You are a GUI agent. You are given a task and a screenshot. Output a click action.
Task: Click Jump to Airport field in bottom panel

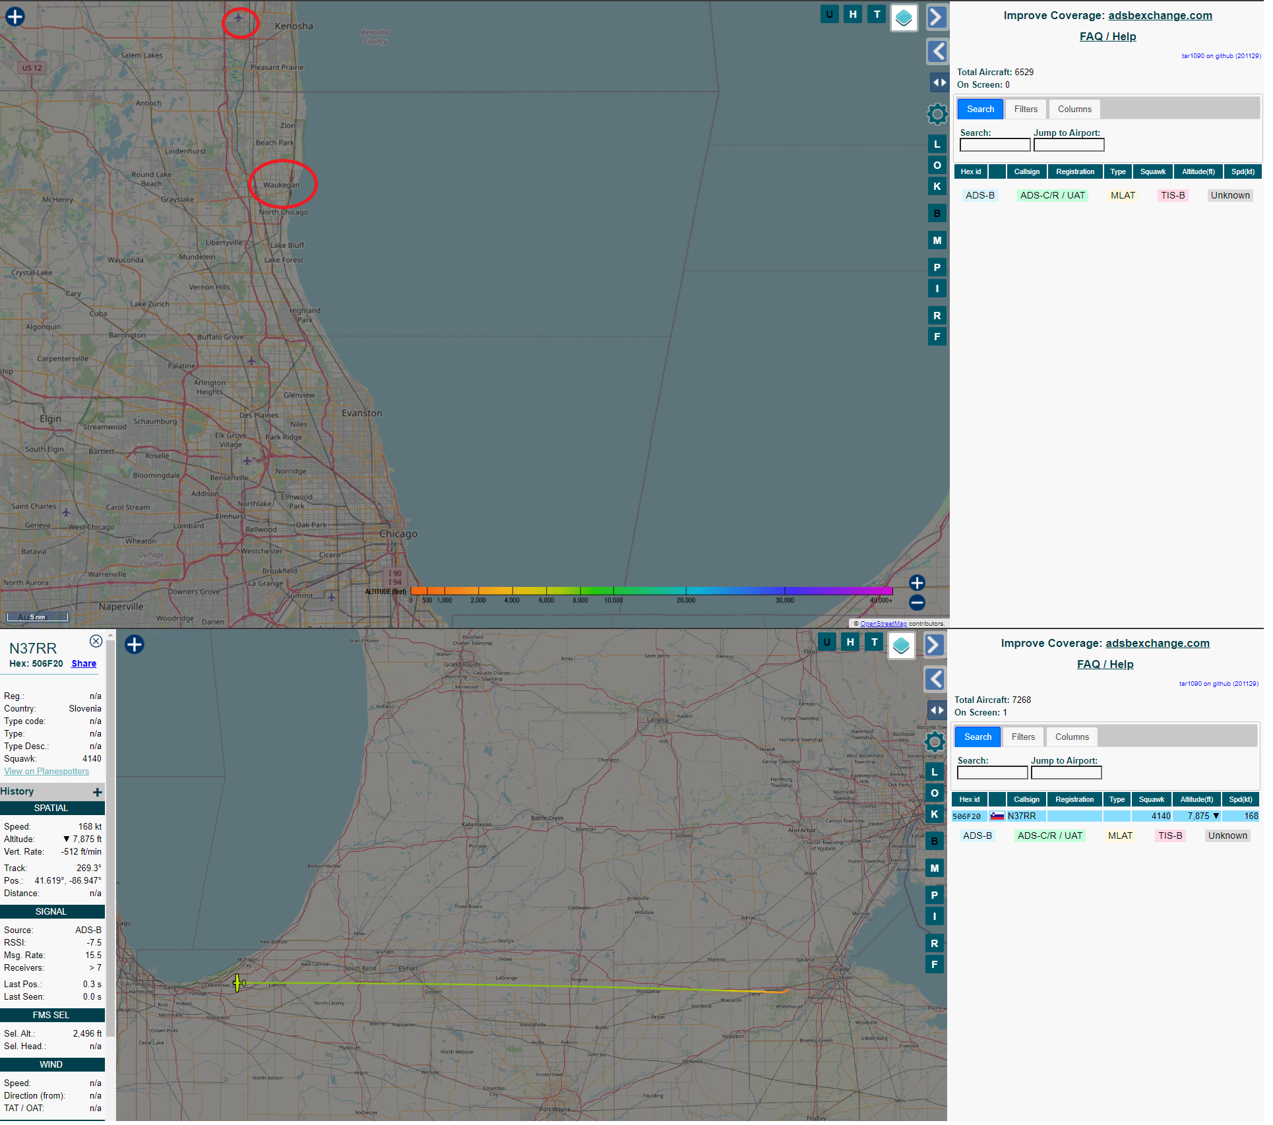point(1067,774)
